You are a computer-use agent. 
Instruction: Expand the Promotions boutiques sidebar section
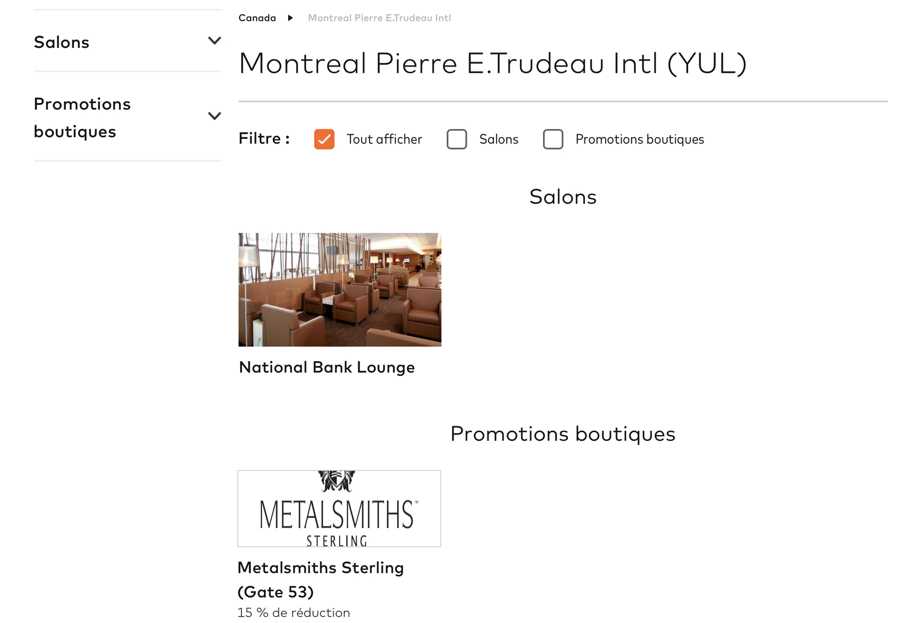pyautogui.click(x=214, y=116)
